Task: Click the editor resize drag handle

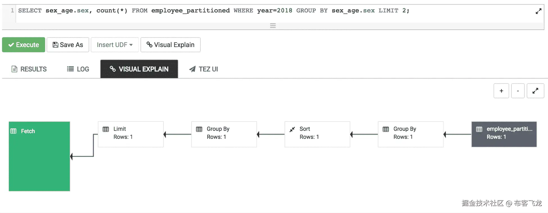Action: point(273,26)
